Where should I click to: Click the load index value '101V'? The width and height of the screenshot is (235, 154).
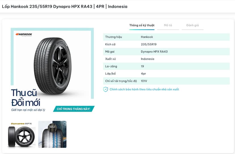144,81
